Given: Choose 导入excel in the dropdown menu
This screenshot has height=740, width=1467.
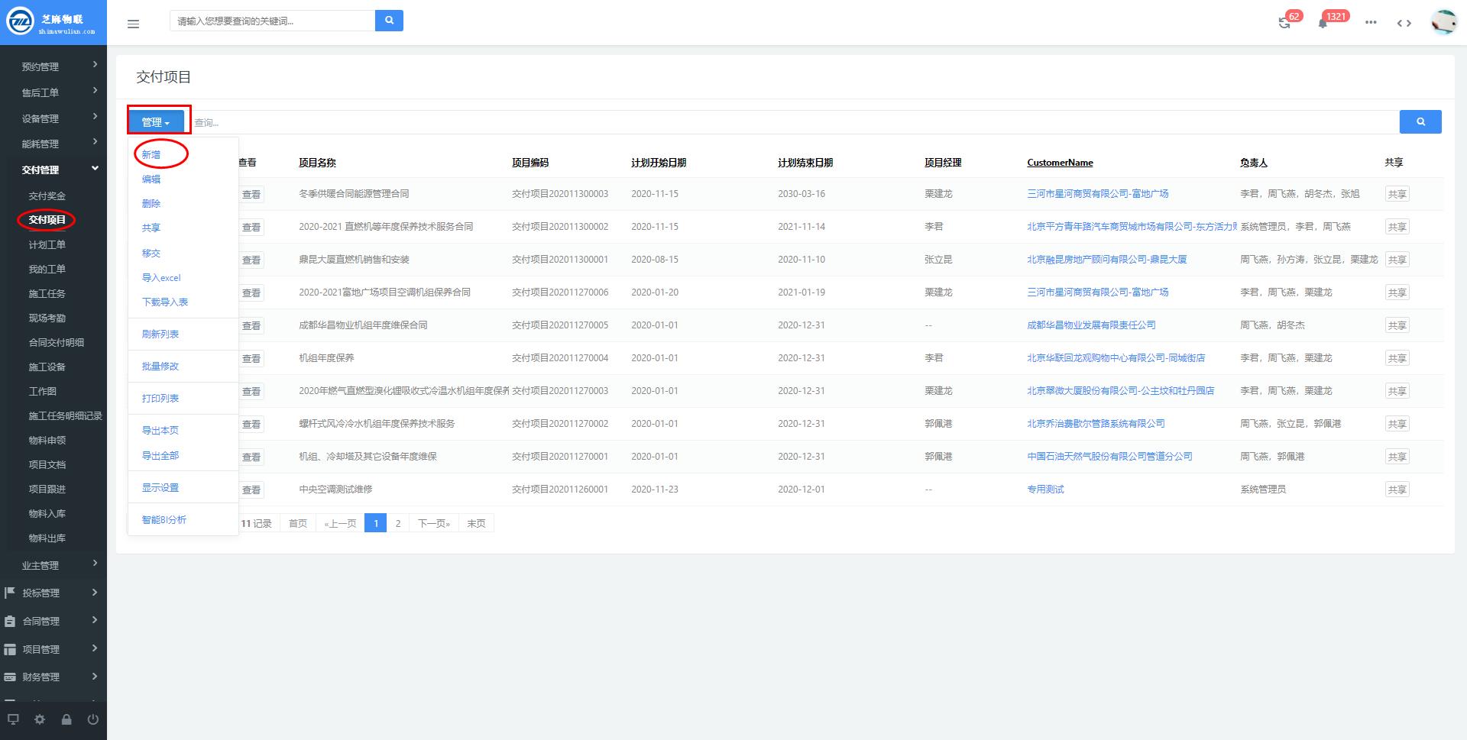Looking at the screenshot, I should coord(161,278).
